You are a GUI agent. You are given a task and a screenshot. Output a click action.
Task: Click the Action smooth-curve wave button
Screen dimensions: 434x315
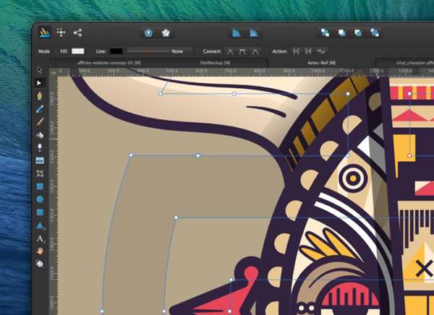(321, 51)
